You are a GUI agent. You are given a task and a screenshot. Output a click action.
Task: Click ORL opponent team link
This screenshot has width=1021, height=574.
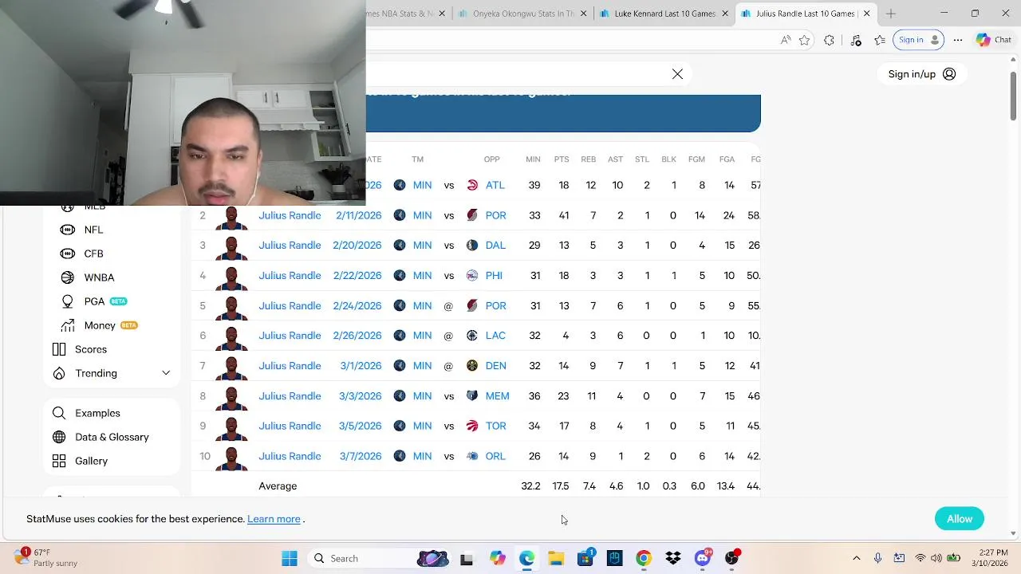(495, 456)
